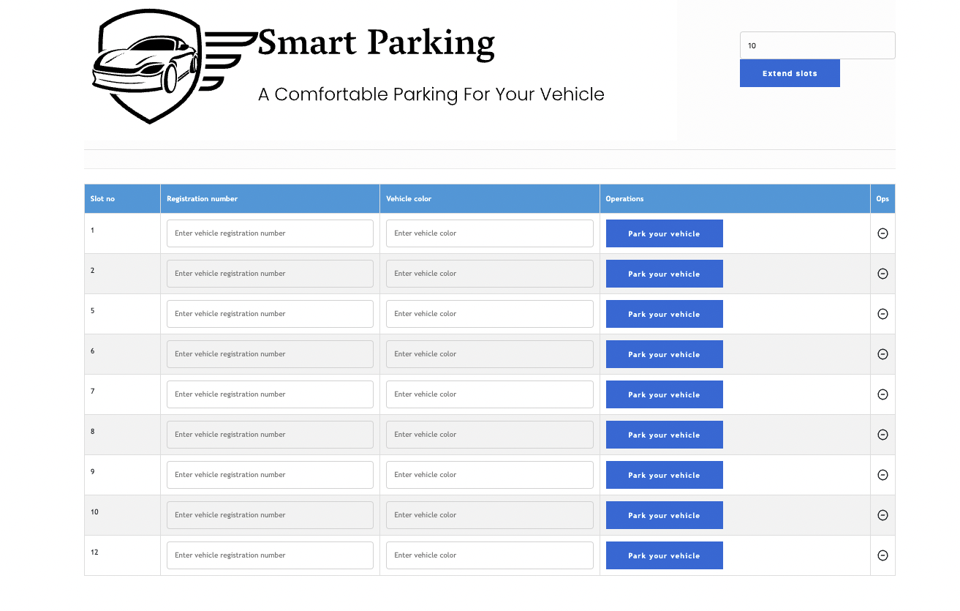Click Park your vehicle for slot 2
The height and width of the screenshot is (611, 960).
coord(664,274)
